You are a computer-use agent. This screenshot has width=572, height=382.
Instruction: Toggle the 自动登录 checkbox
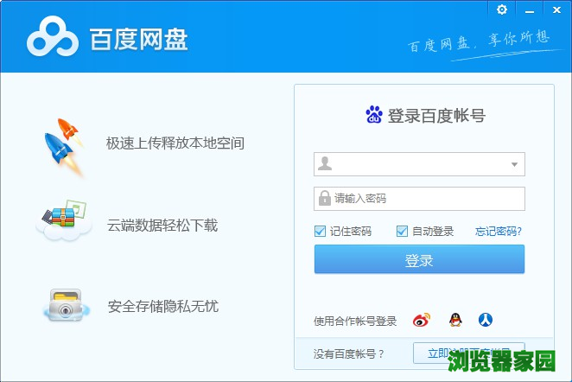point(402,231)
